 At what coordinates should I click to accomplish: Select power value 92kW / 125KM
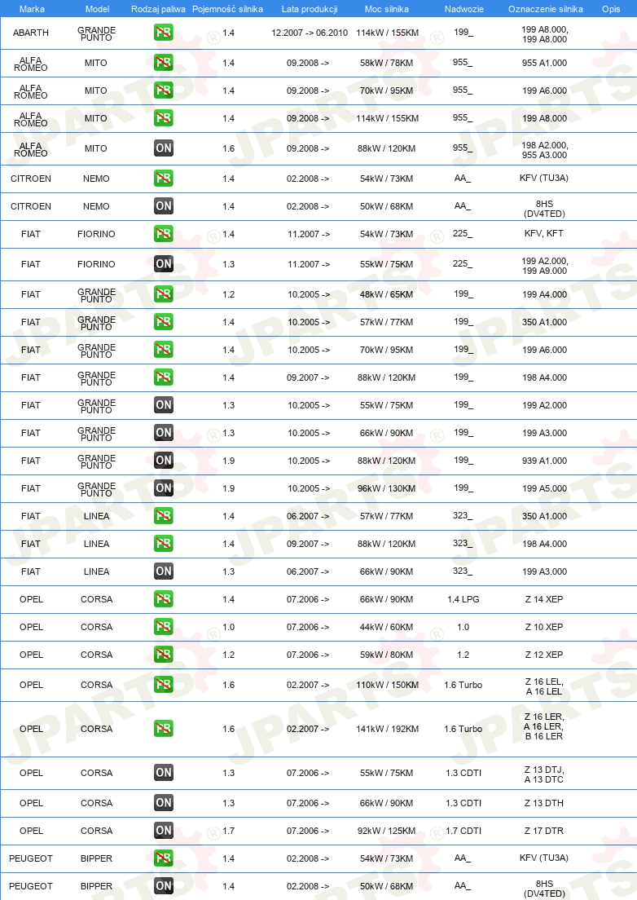[x=386, y=830]
